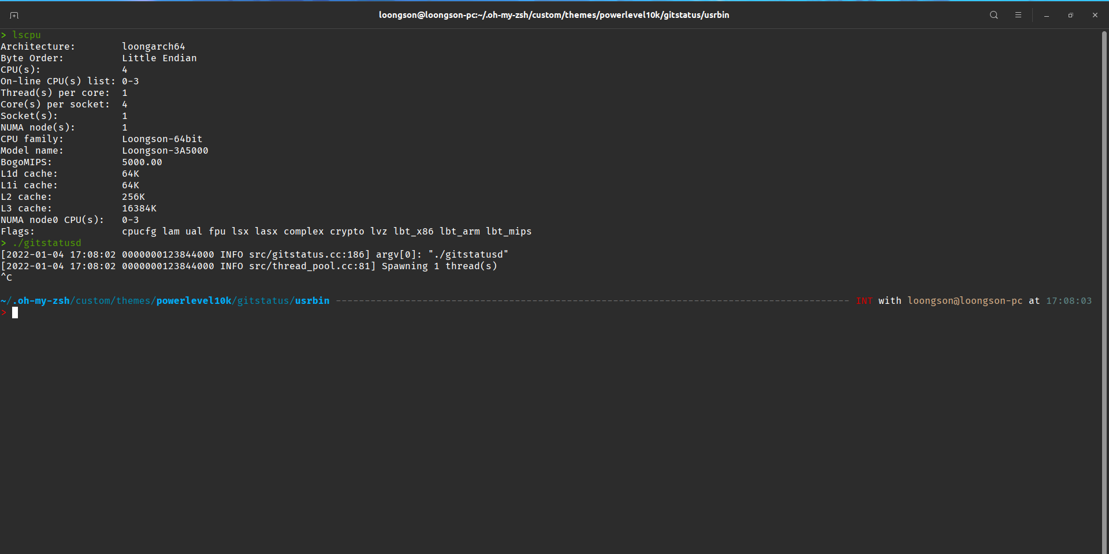Click the lasx flag in the CPU flags list
The height and width of the screenshot is (554, 1109).
click(x=265, y=231)
